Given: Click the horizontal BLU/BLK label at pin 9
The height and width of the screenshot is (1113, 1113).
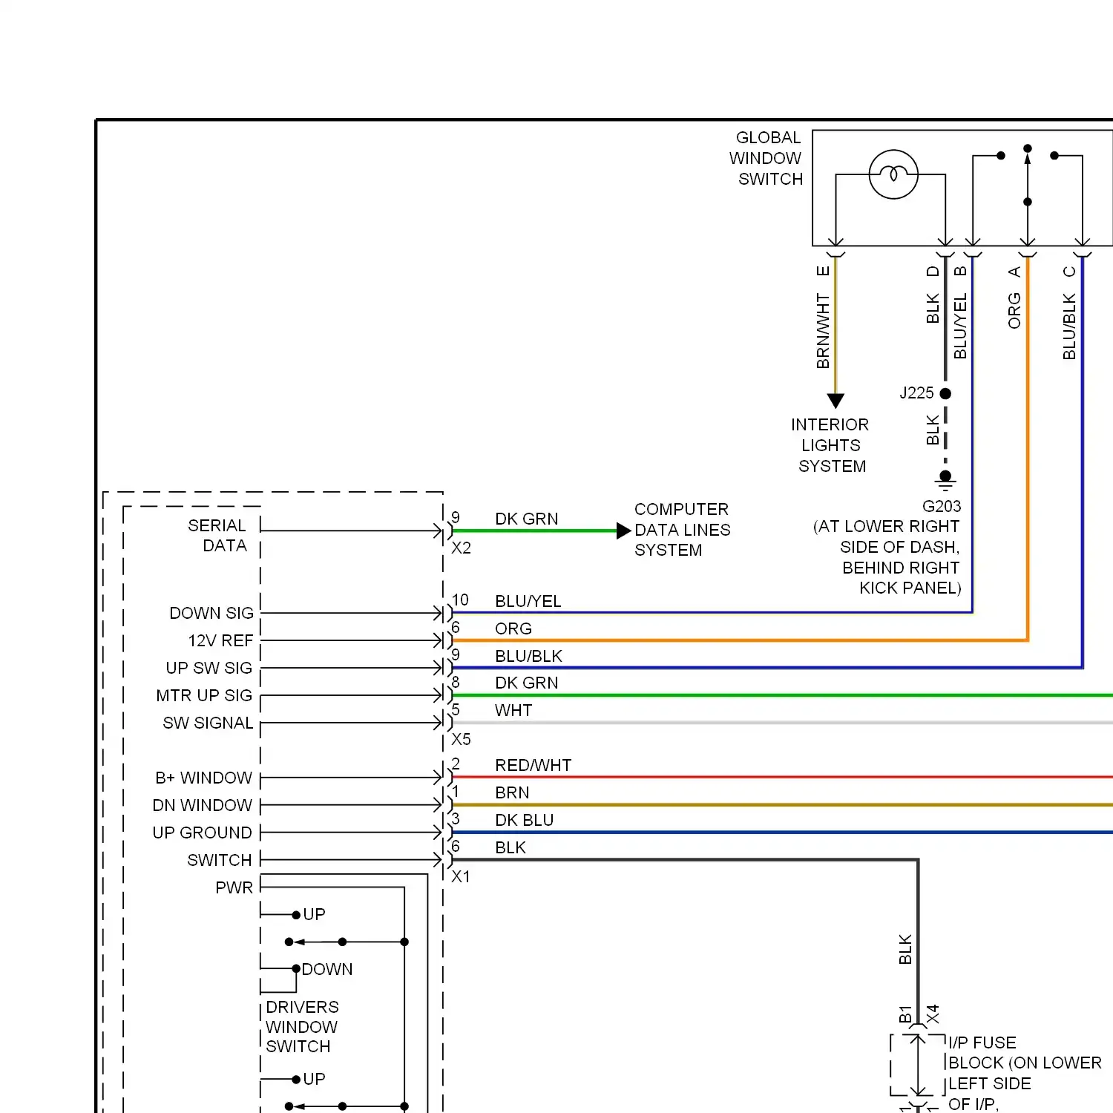Looking at the screenshot, I should 528,656.
